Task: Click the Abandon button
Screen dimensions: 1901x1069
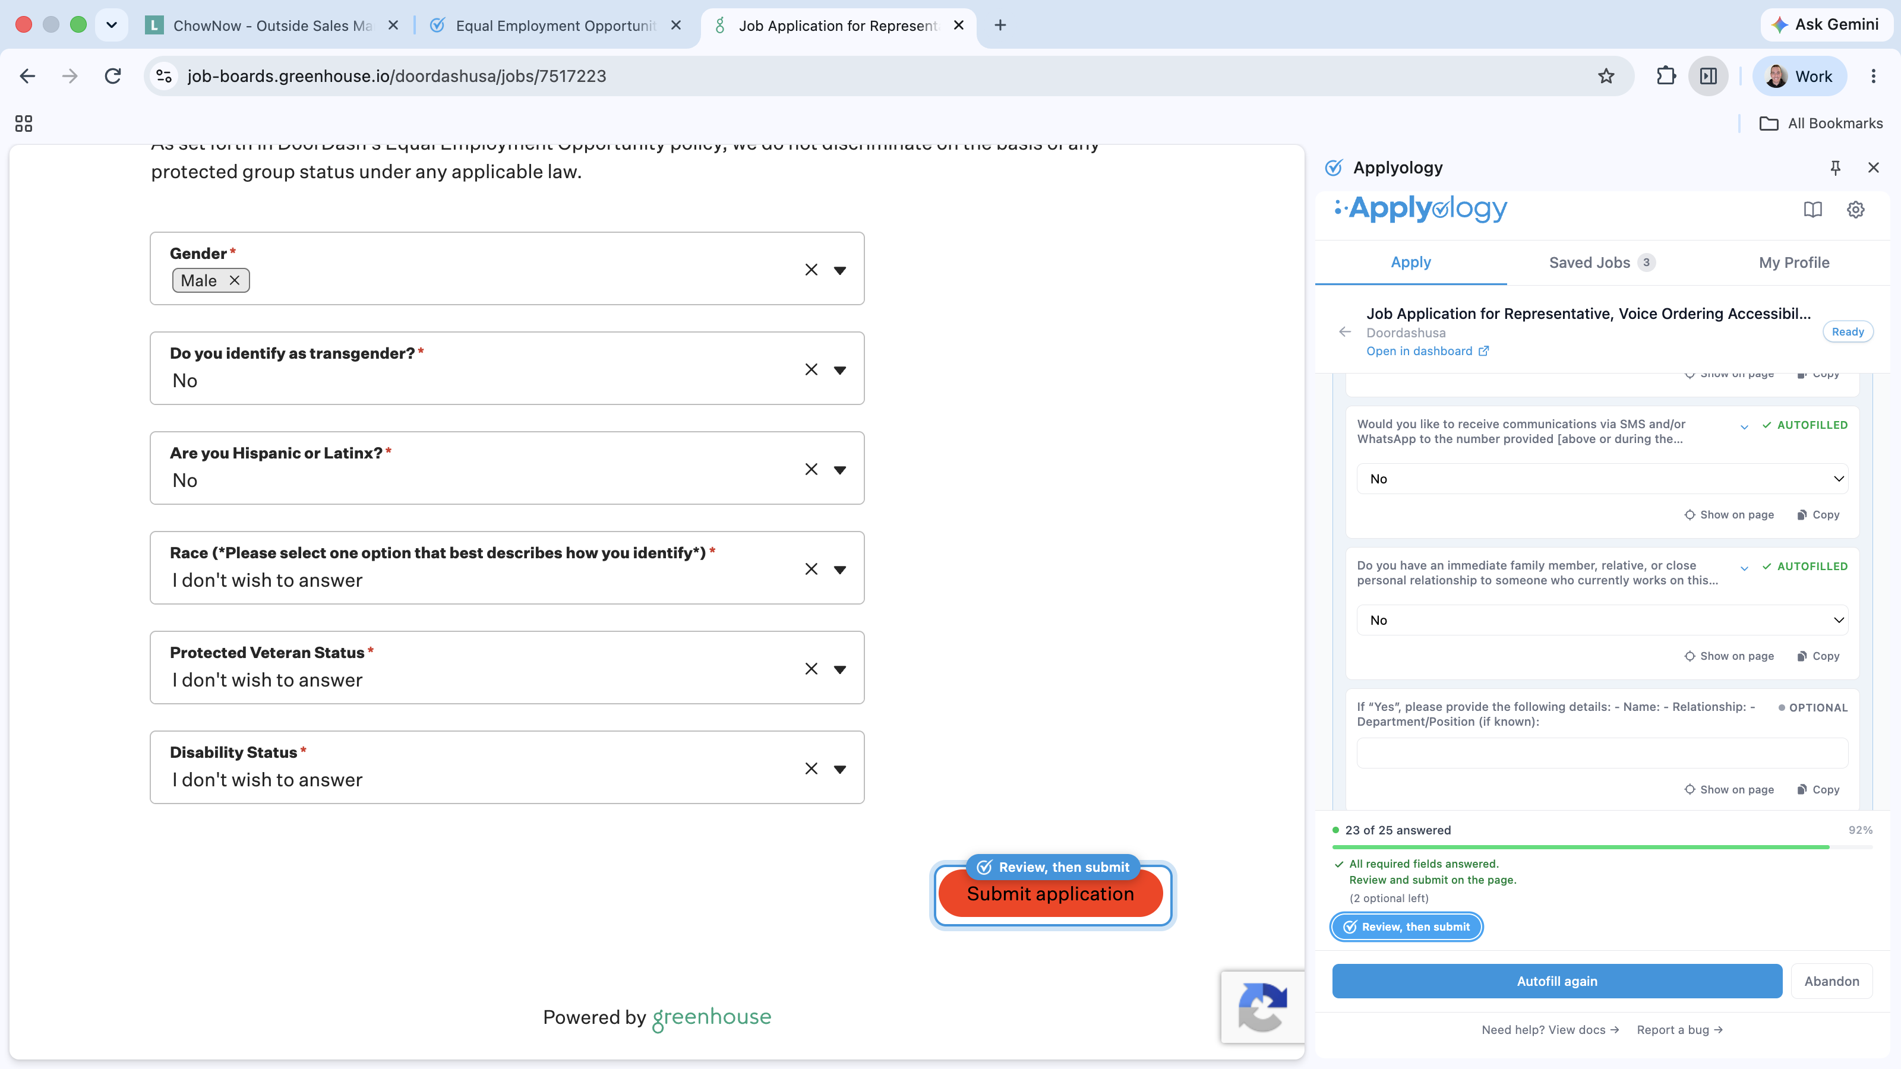Action: click(x=1831, y=981)
